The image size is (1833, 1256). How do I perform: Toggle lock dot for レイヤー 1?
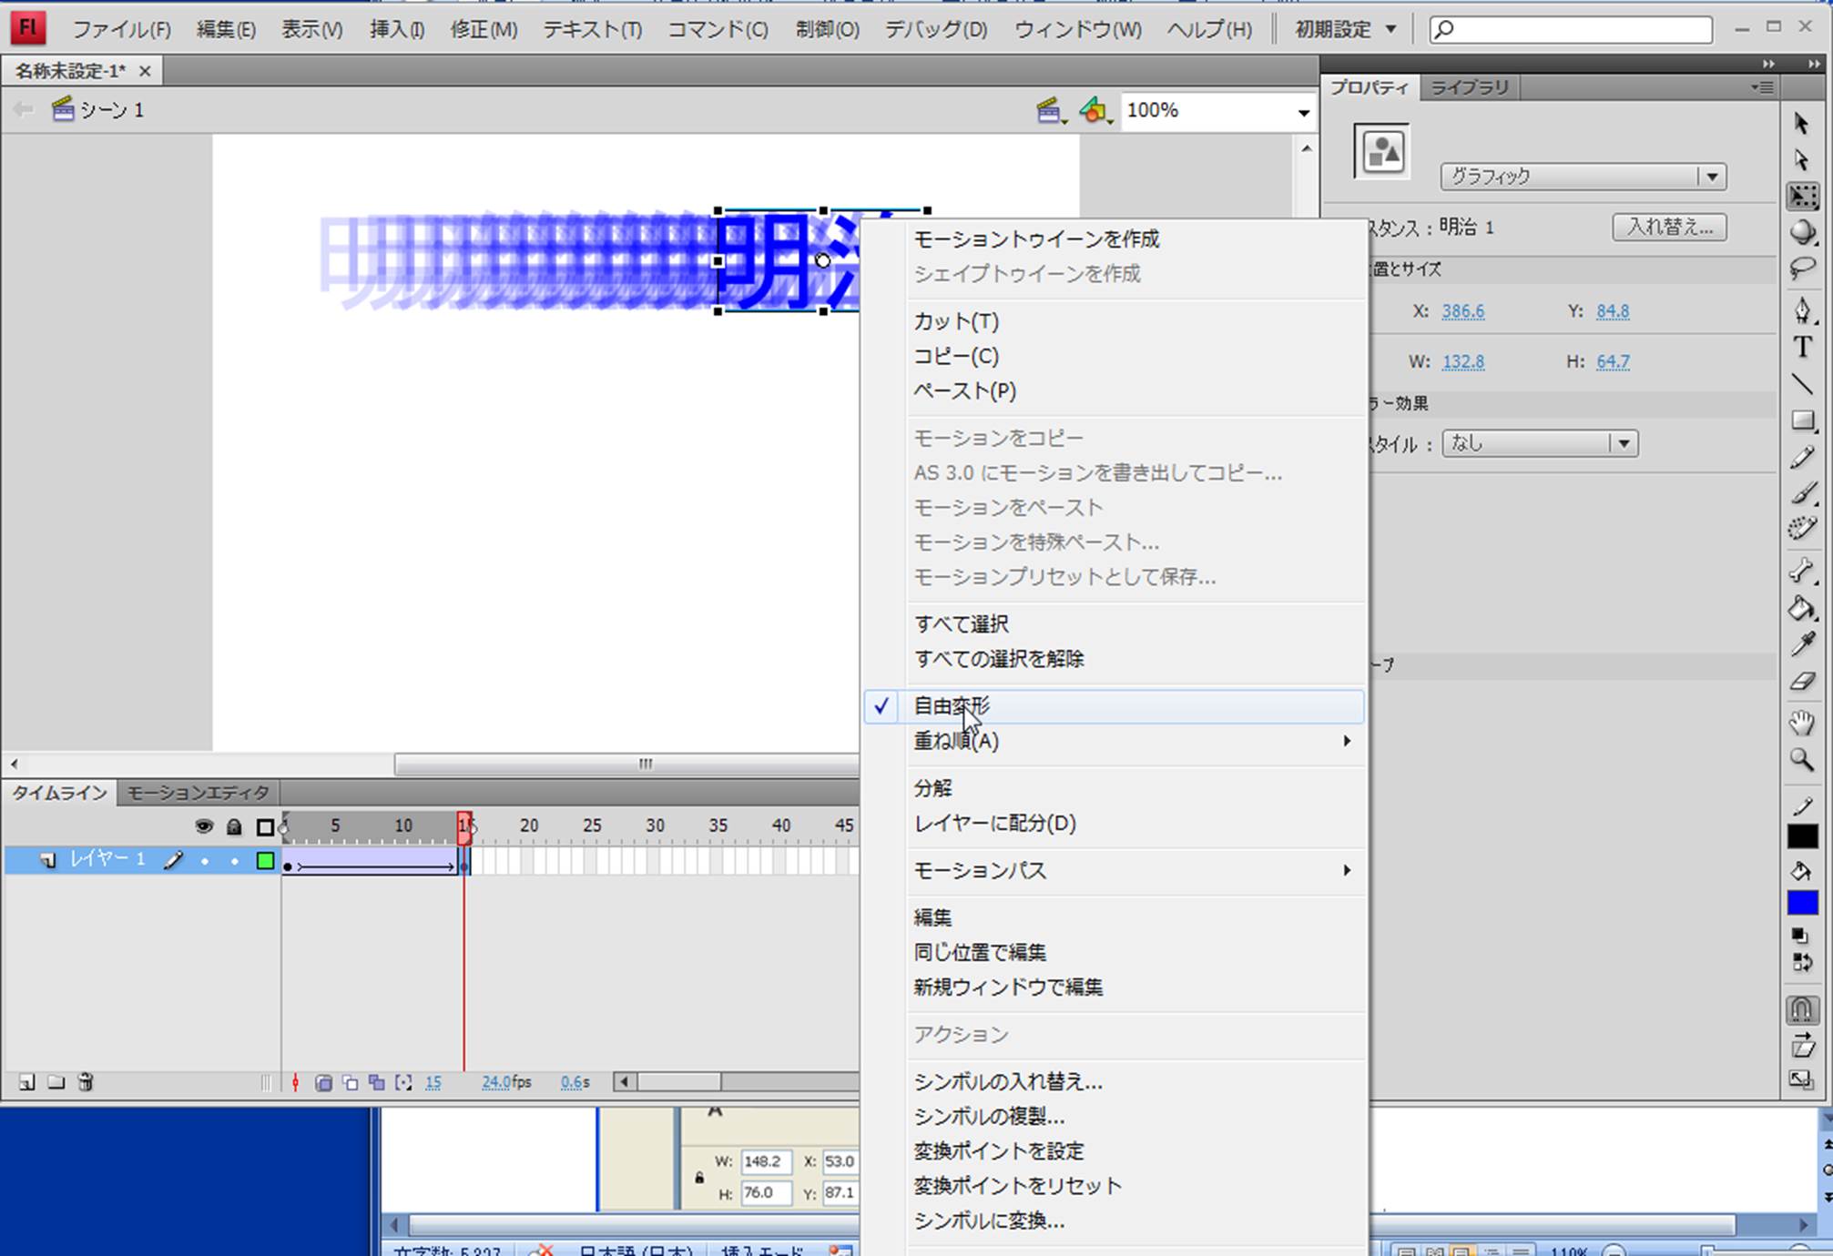click(x=235, y=860)
